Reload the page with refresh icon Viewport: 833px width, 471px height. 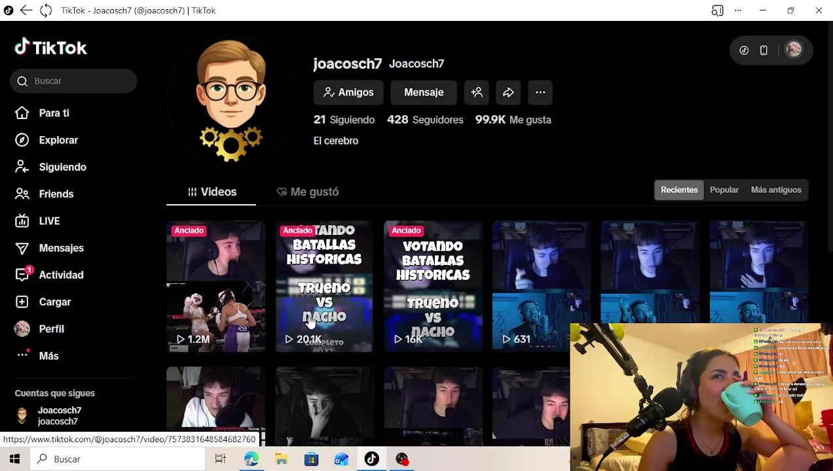[46, 10]
